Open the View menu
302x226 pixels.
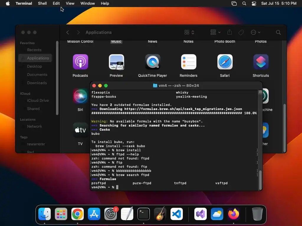(70, 4)
